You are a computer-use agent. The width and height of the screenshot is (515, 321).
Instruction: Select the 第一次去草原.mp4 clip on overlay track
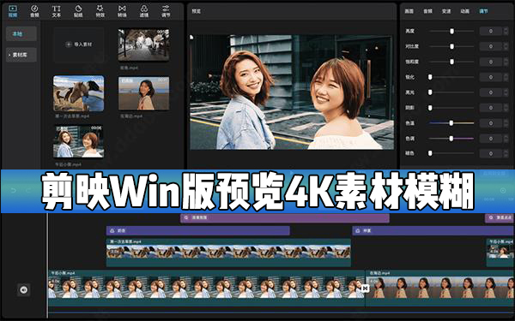click(228, 253)
